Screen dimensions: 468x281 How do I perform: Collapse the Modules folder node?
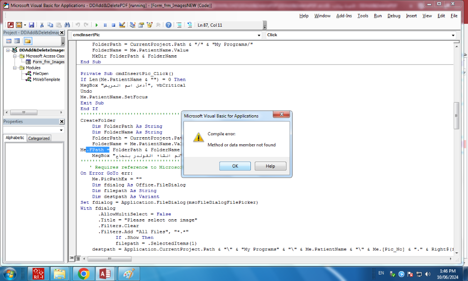pos(15,68)
